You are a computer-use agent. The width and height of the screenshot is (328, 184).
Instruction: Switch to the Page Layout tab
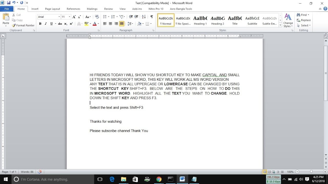tap(53, 9)
